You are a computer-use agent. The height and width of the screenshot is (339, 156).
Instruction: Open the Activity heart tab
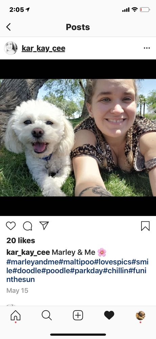pyautogui.click(x=109, y=315)
